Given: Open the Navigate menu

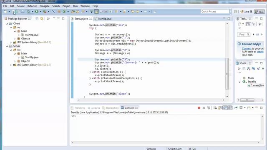Looking at the screenshot, I should tap(45, 6).
